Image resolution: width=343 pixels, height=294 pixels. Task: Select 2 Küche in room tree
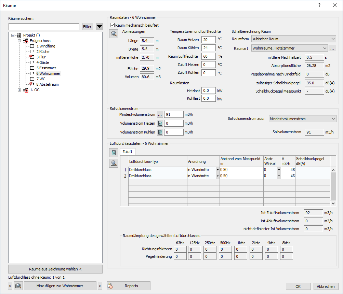click(x=43, y=52)
